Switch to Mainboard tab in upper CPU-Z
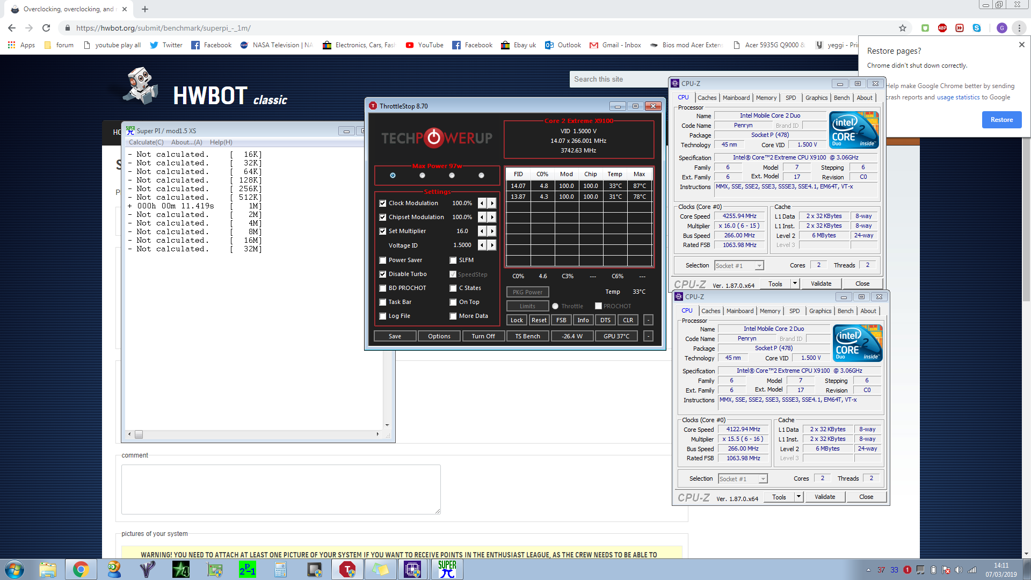 coord(736,98)
